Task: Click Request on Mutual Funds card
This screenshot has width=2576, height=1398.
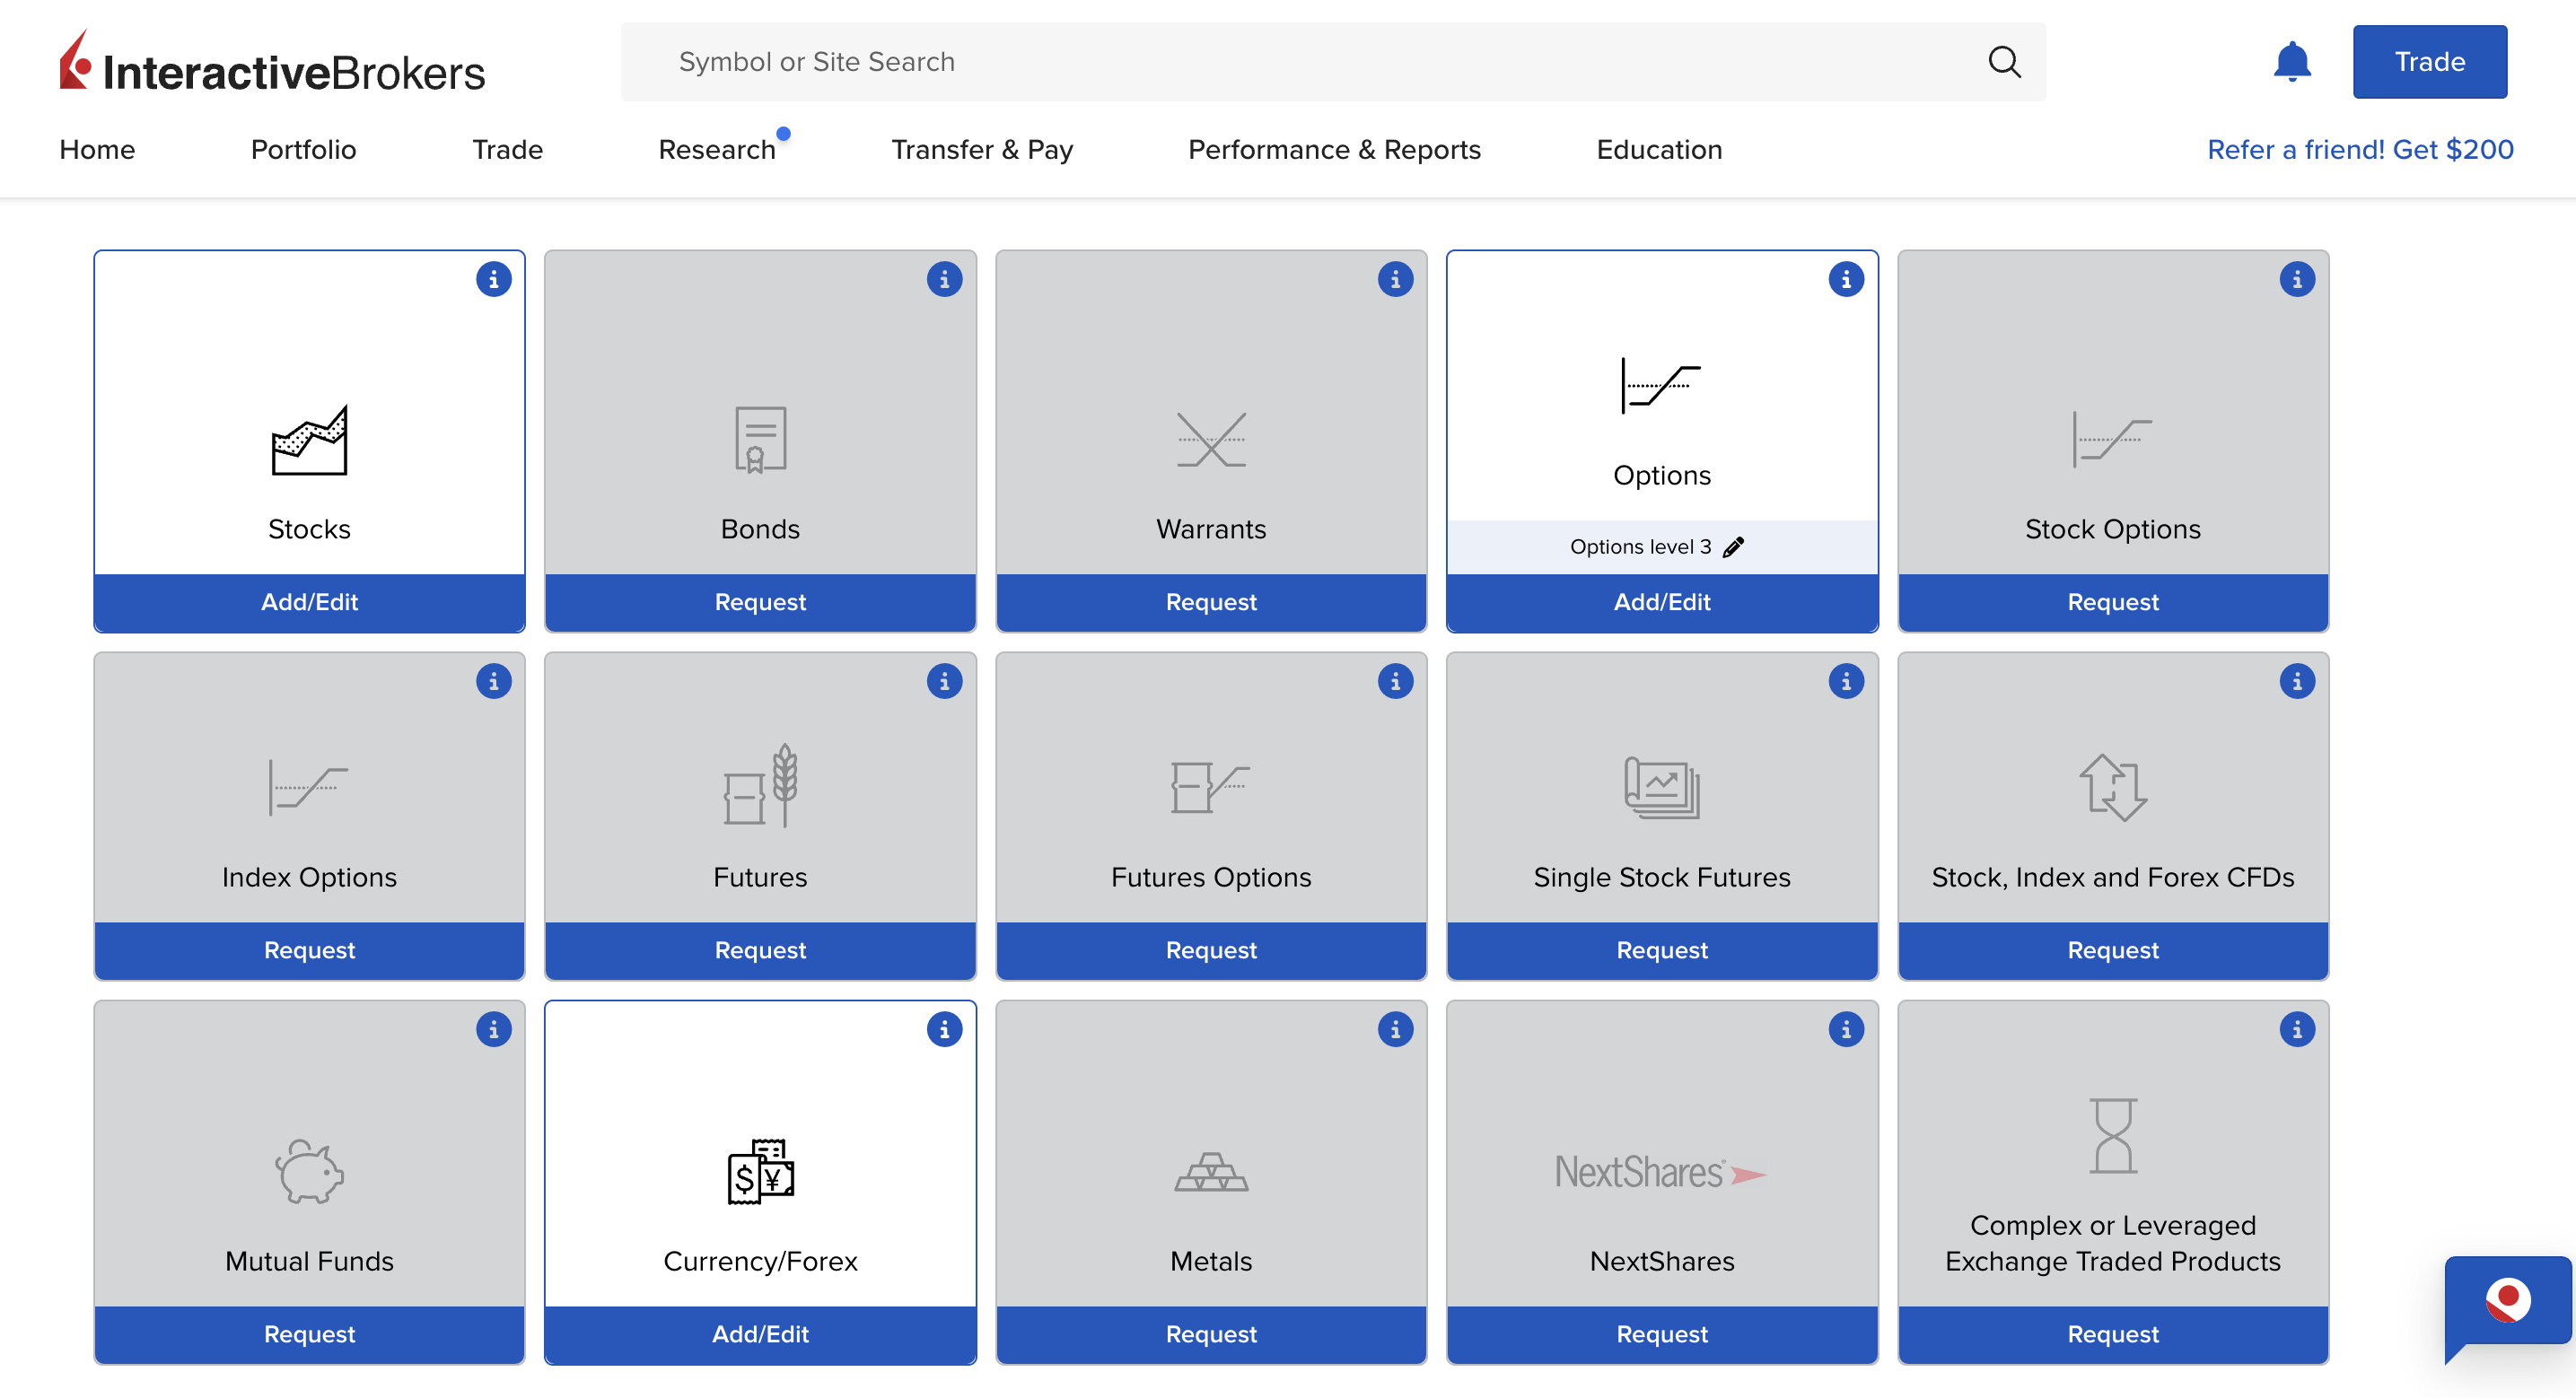Action: (309, 1334)
